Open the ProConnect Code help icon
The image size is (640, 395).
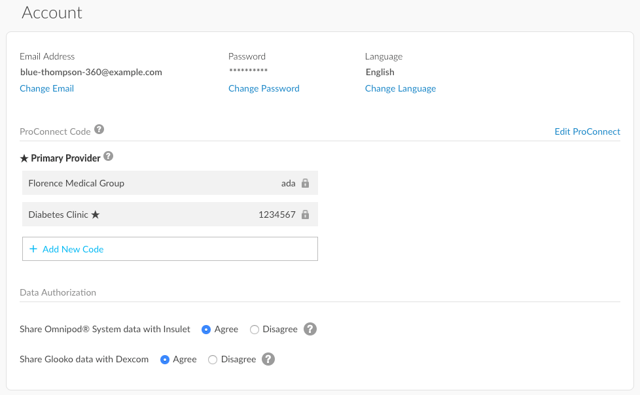(x=99, y=129)
